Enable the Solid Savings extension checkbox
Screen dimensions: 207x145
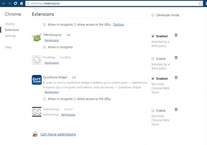coord(153,110)
